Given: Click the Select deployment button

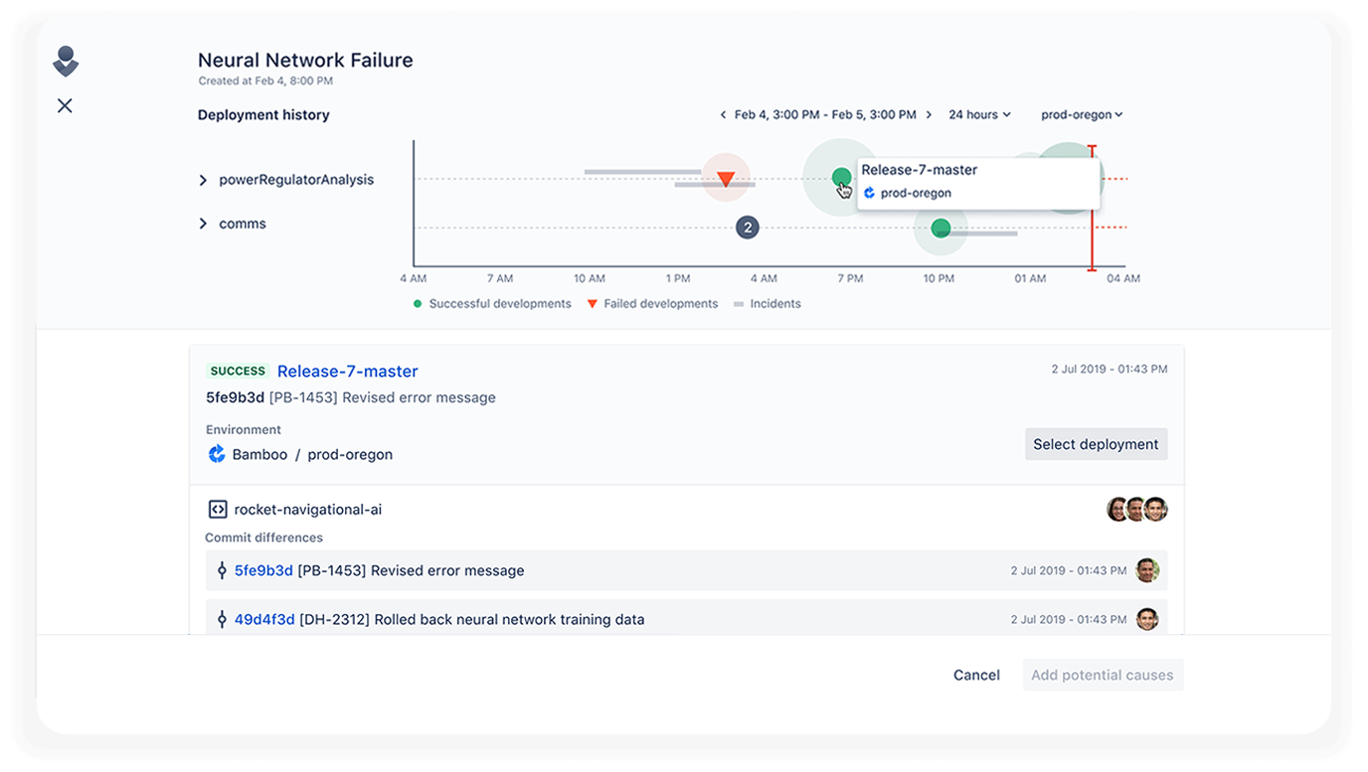Looking at the screenshot, I should 1096,444.
